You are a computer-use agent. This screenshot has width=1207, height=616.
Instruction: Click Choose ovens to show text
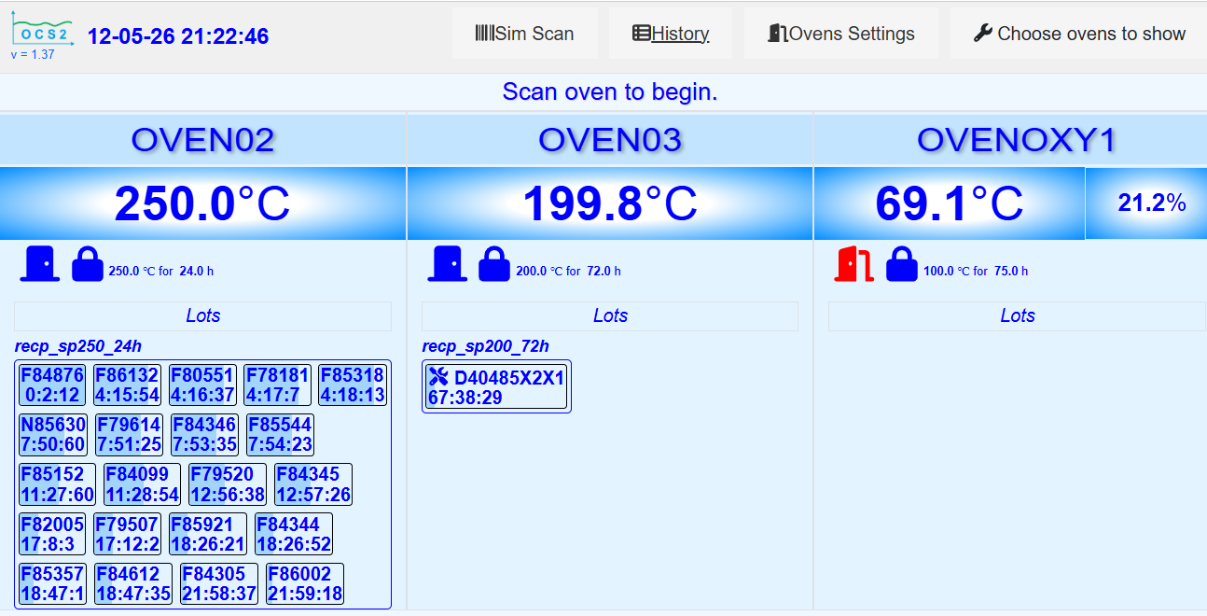coord(1091,34)
